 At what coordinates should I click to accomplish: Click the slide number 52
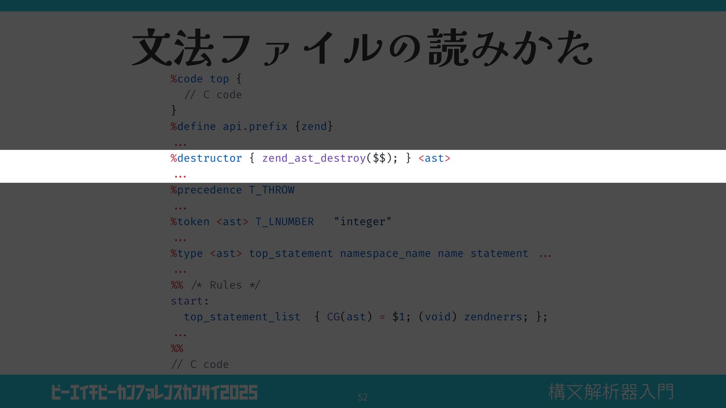[363, 397]
